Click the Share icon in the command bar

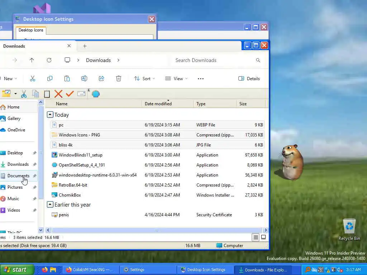pyautogui.click(x=101, y=78)
